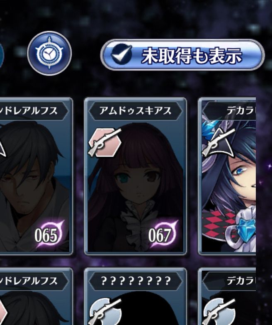Select the ???????? name banner
The height and width of the screenshot is (325, 272).
point(136,281)
